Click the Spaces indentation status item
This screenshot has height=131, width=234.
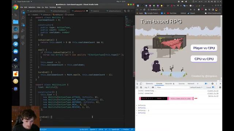[x=93, y=130]
